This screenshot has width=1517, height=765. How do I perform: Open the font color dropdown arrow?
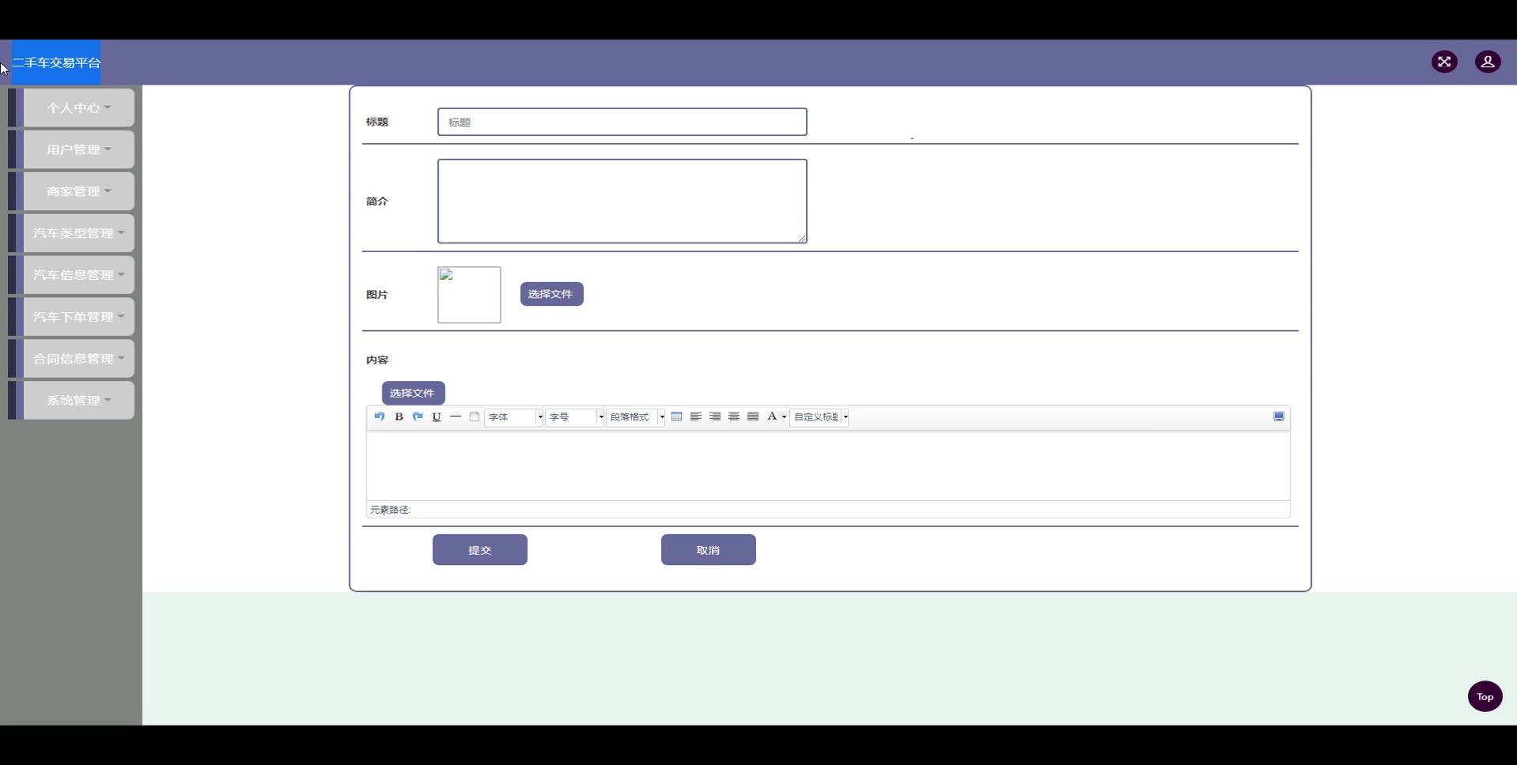pos(784,417)
